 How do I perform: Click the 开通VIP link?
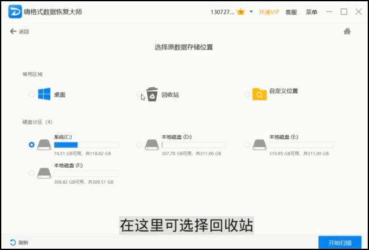click(x=269, y=12)
